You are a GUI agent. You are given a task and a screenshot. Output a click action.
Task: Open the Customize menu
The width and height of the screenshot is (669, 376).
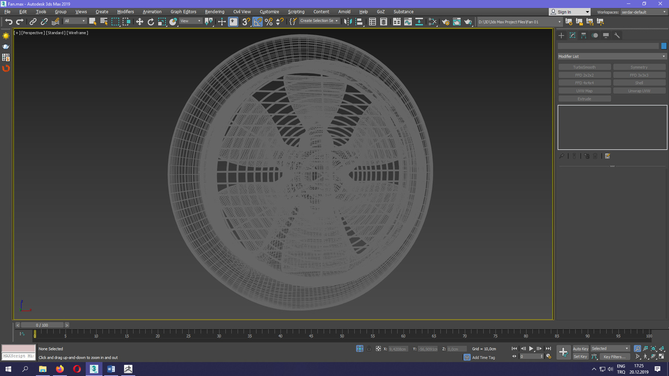click(x=269, y=12)
